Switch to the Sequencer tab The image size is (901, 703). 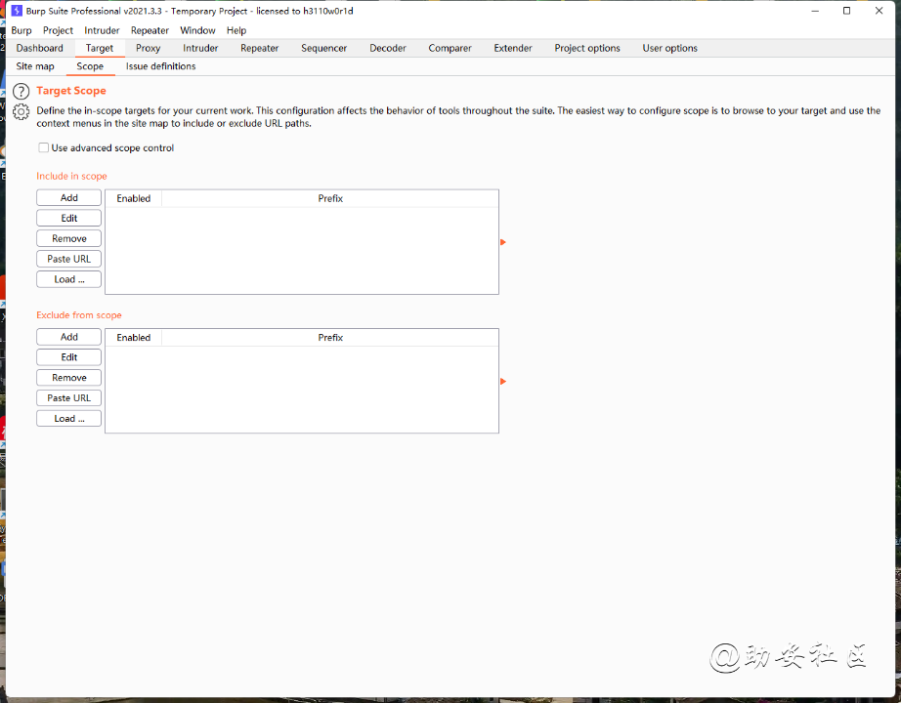tap(323, 48)
